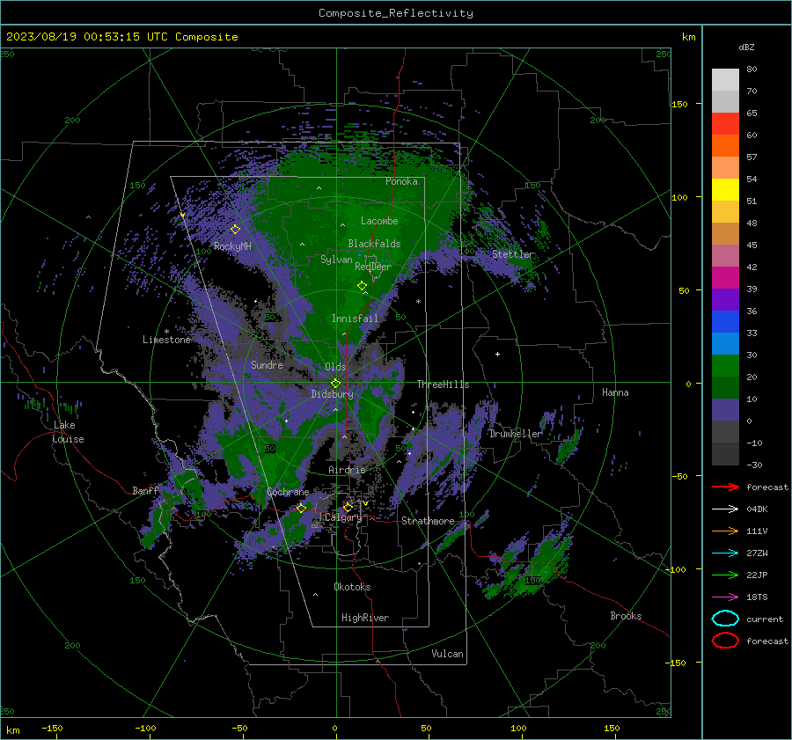The width and height of the screenshot is (792, 740).
Task: Click the yellow diamond marker near RockyMH
Action: click(235, 230)
